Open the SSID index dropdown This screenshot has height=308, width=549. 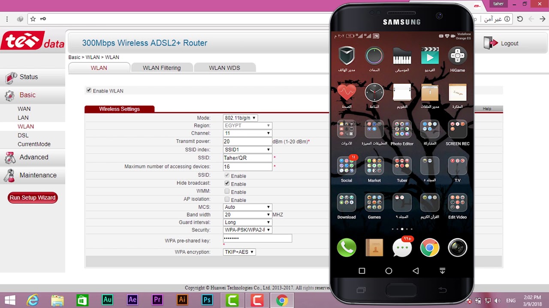247,150
